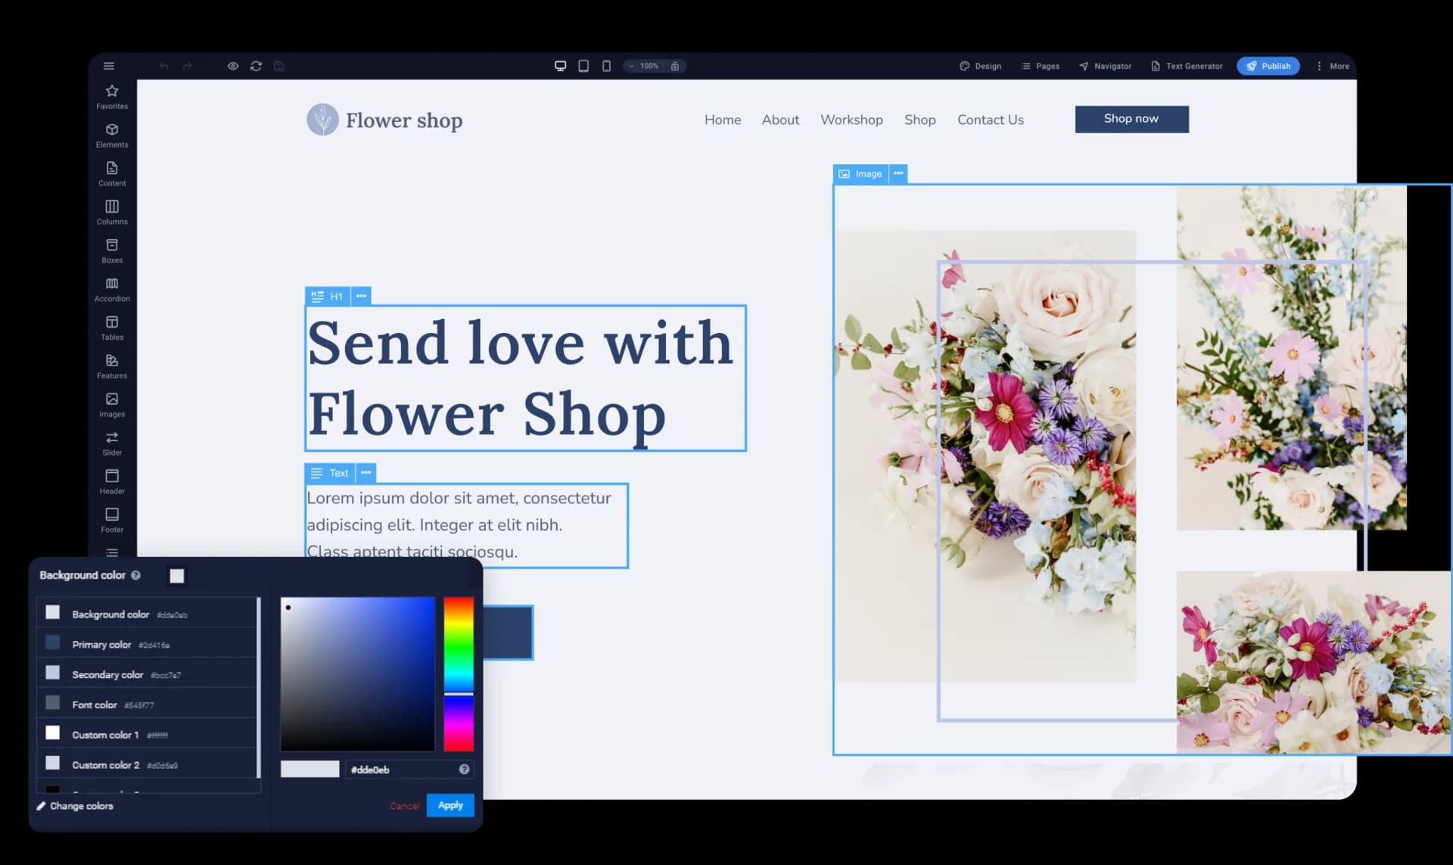Click the refresh icon in top toolbar
Viewport: 1453px width, 865px height.
(x=256, y=66)
